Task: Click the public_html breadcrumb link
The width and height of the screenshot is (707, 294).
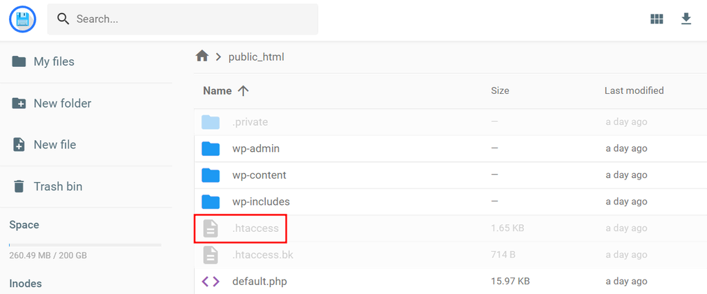Action: 256,57
